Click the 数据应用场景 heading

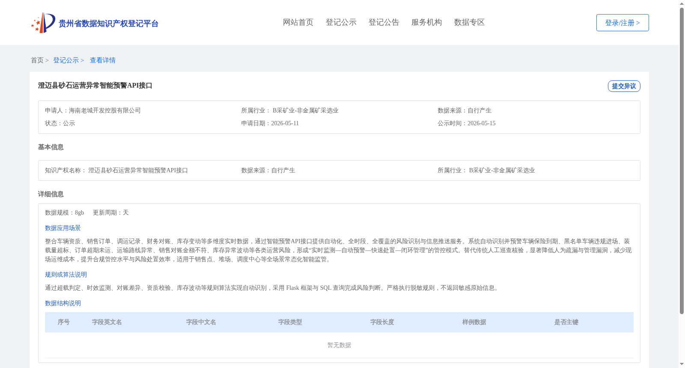[63, 228]
